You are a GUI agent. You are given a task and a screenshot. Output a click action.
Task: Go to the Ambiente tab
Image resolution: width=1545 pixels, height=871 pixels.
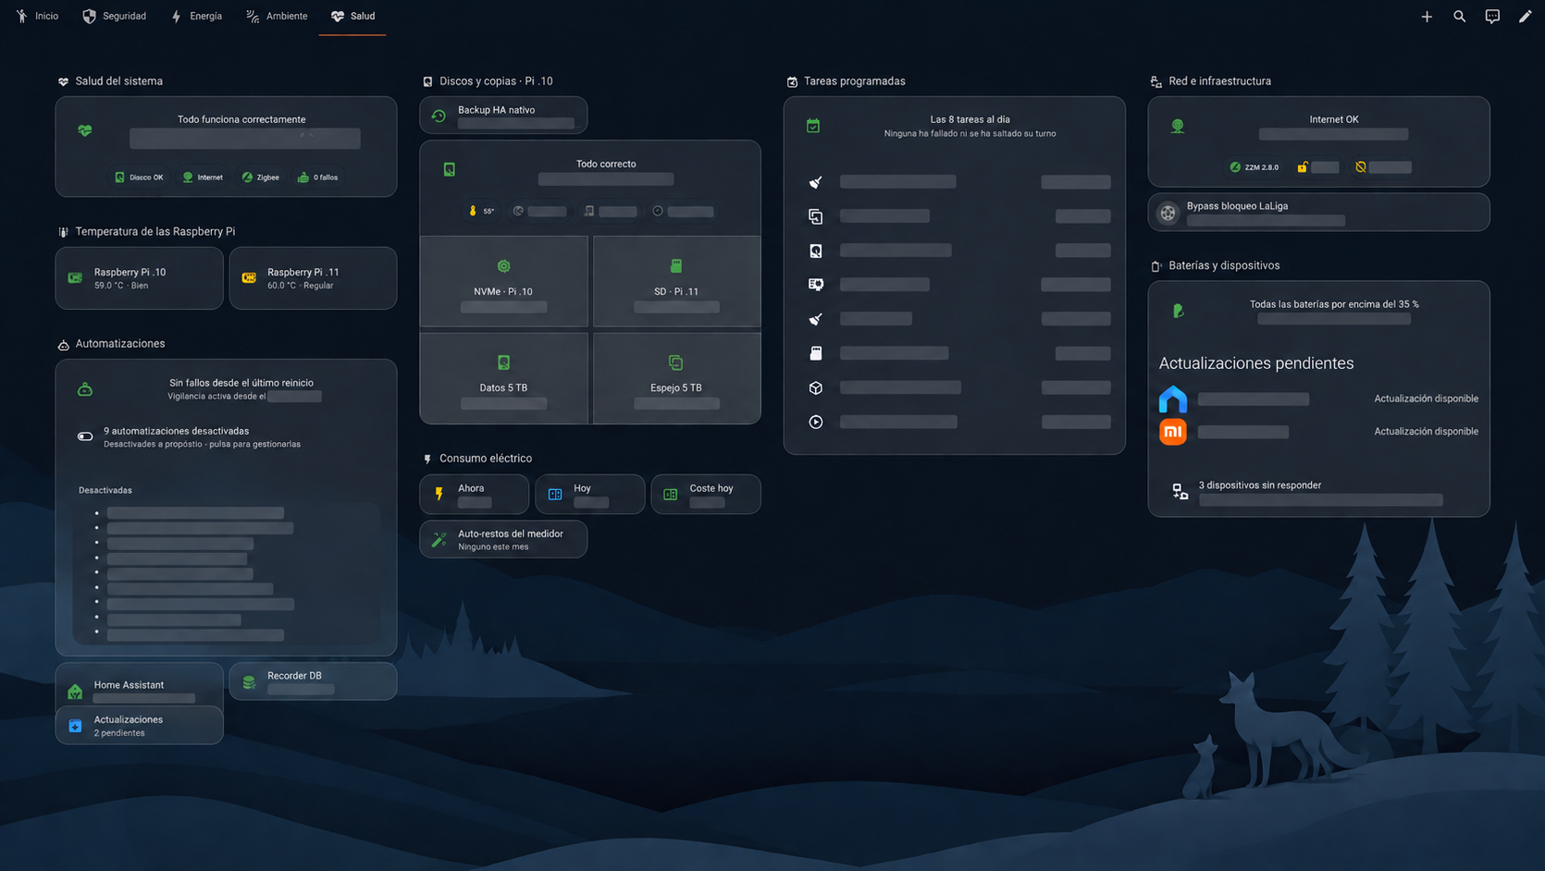pos(277,16)
